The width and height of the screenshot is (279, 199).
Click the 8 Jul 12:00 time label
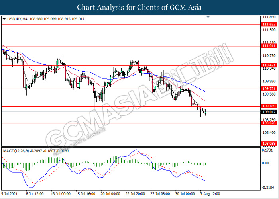35,194
